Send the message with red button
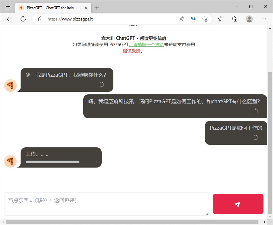 (x=238, y=204)
